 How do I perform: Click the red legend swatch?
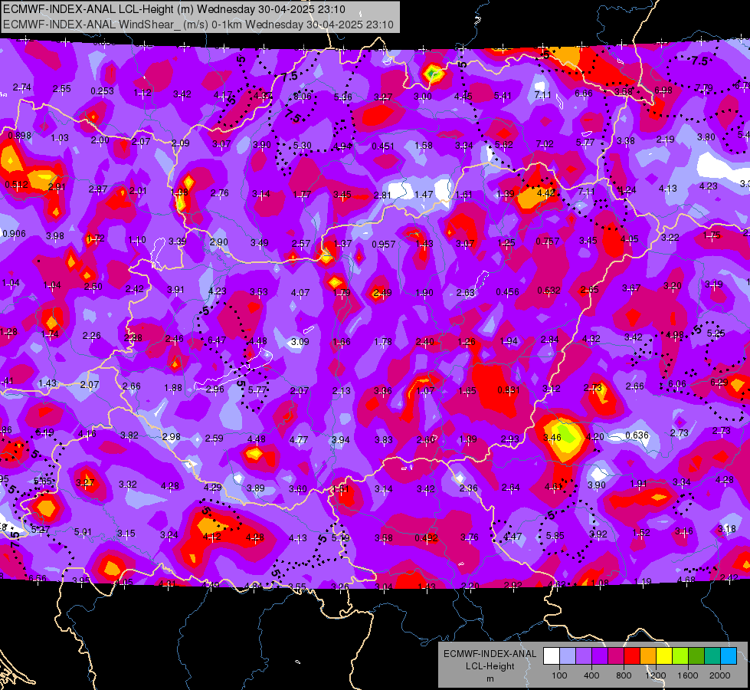[632, 655]
